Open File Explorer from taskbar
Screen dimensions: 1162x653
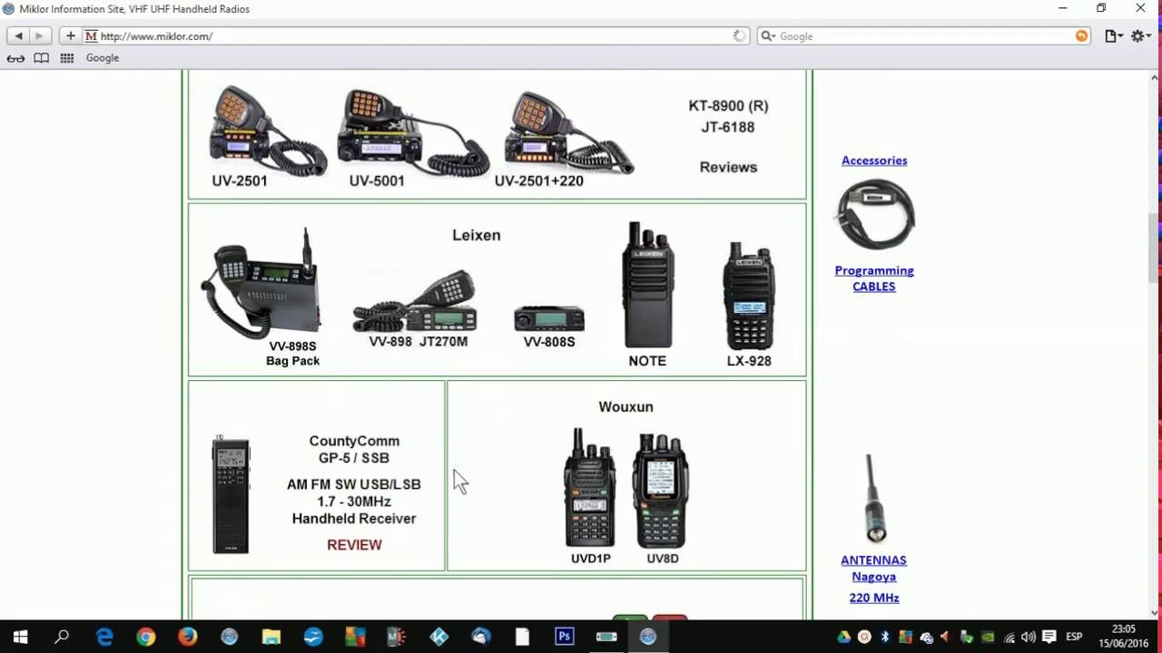click(271, 637)
